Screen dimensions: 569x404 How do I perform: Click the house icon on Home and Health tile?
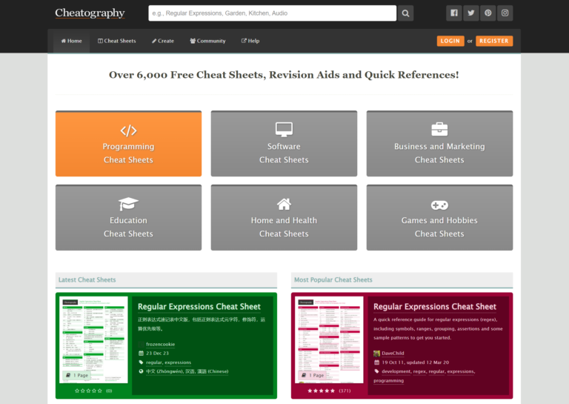tap(284, 204)
